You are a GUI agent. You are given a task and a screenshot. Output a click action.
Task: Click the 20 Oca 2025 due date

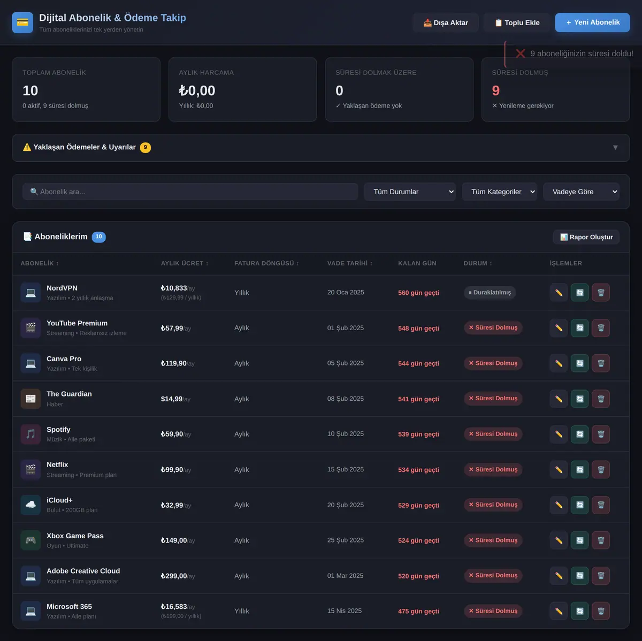point(346,293)
